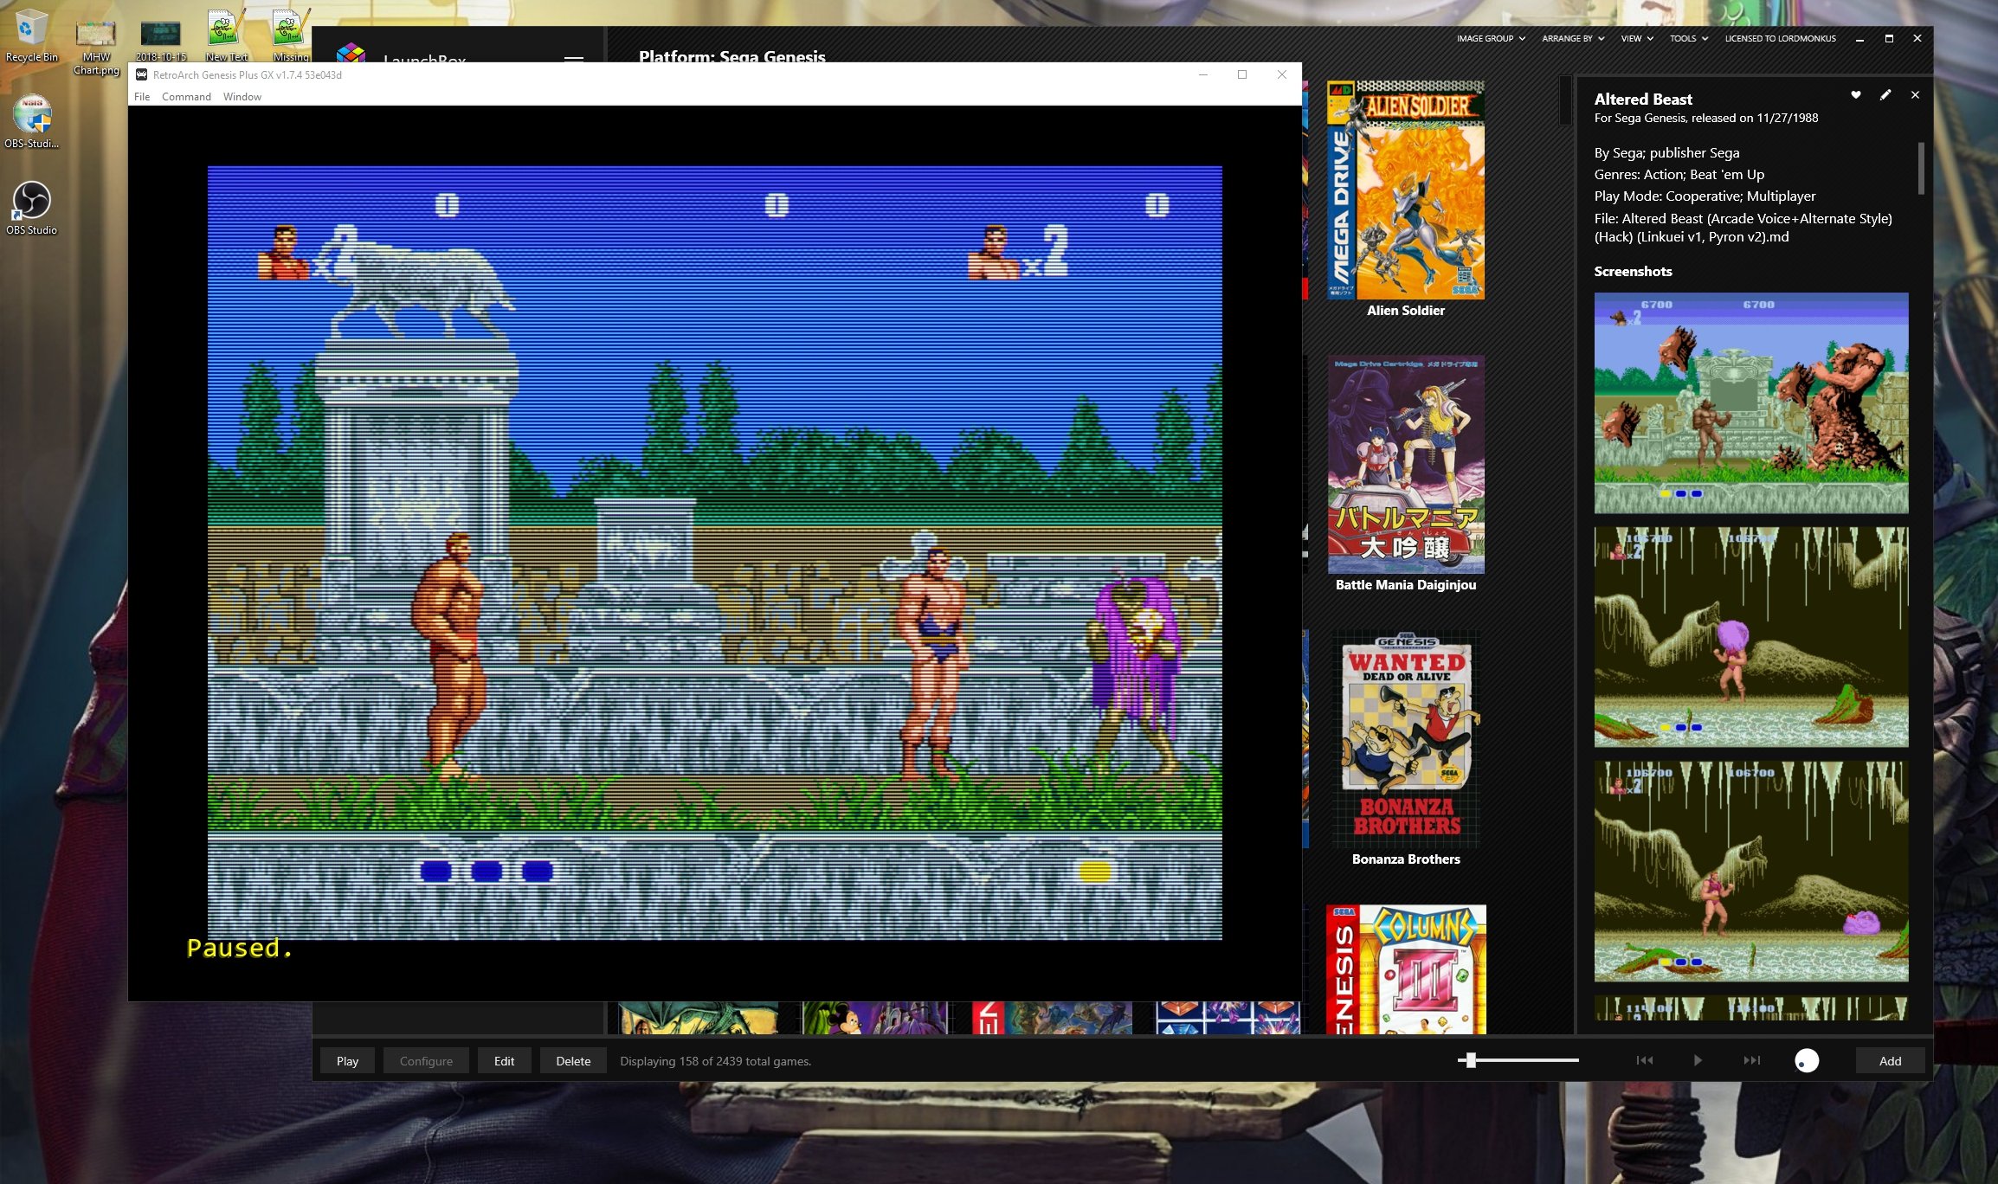The image size is (1998, 1184).
Task: Open second screenshot with purple blob overhead
Action: [1751, 637]
